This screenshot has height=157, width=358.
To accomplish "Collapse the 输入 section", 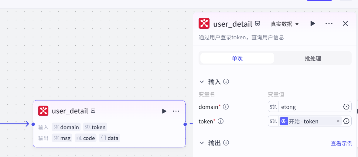I will pyautogui.click(x=201, y=82).
